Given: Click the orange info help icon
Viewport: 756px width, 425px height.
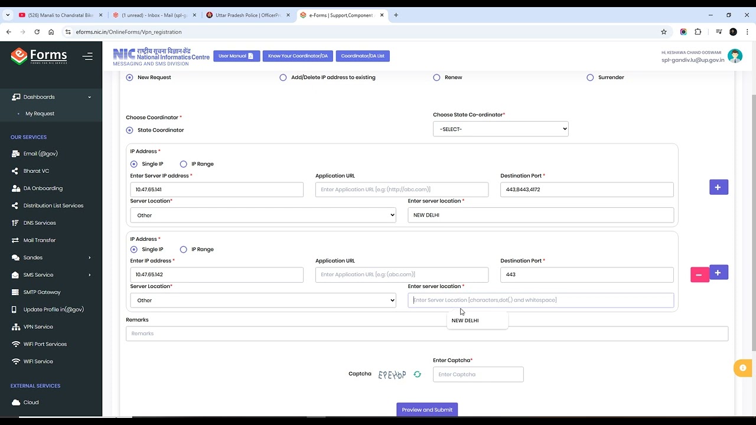Looking at the screenshot, I should [743, 368].
